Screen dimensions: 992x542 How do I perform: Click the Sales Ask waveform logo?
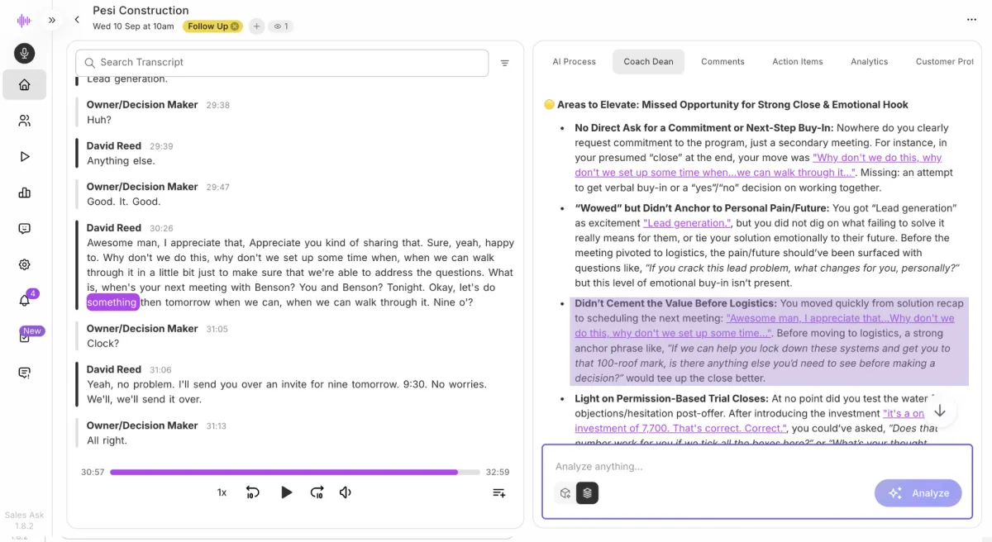[x=24, y=20]
